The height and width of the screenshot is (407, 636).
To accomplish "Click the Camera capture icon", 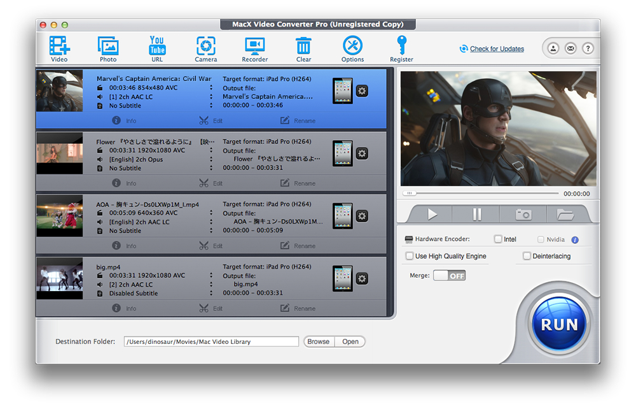I will coord(205,49).
